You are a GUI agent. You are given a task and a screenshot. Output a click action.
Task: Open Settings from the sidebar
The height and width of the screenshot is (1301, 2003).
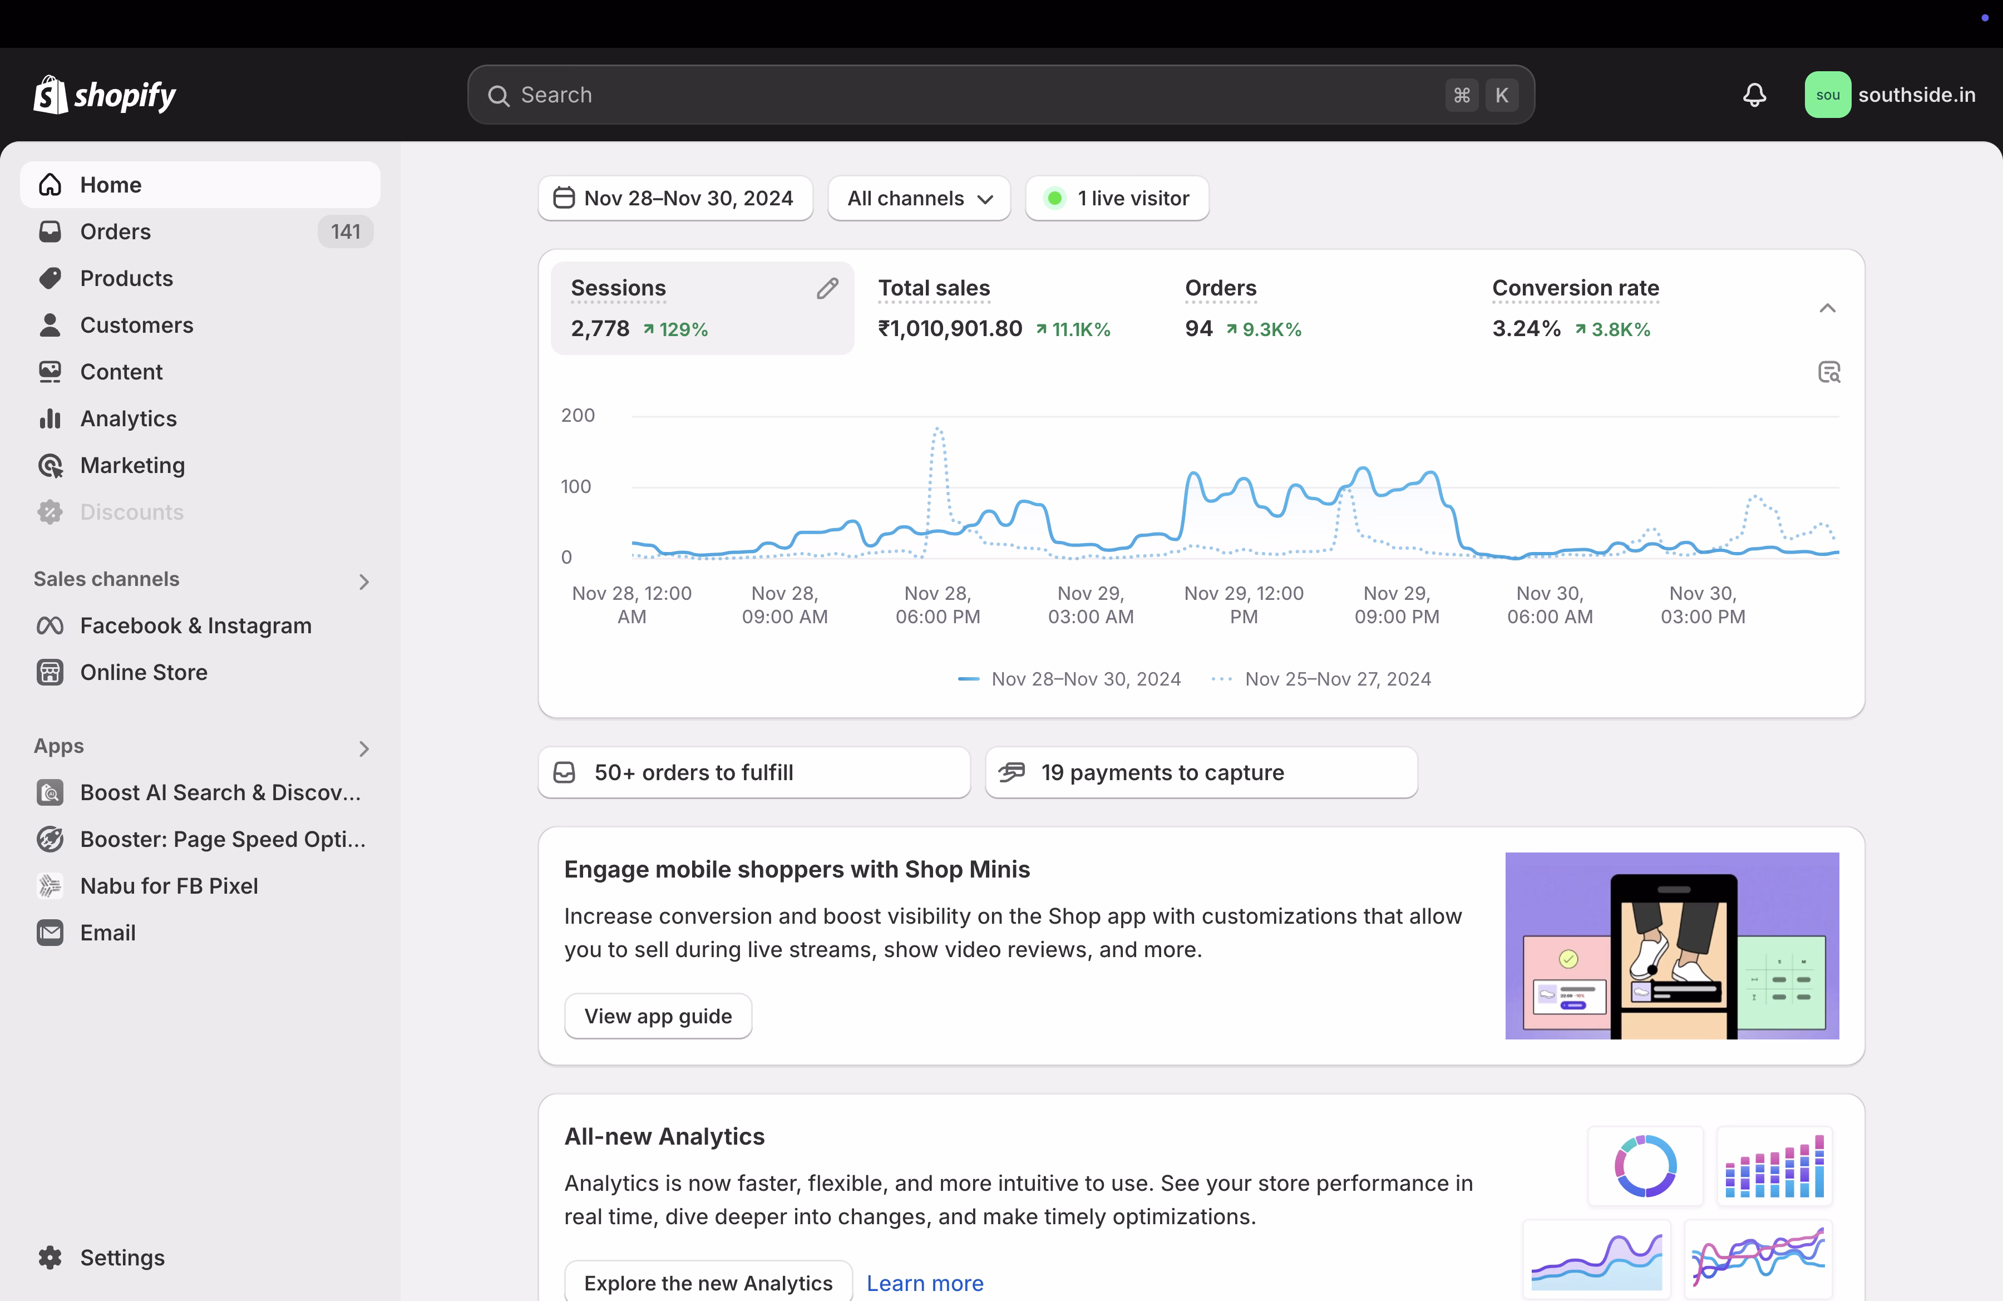pos(123,1257)
